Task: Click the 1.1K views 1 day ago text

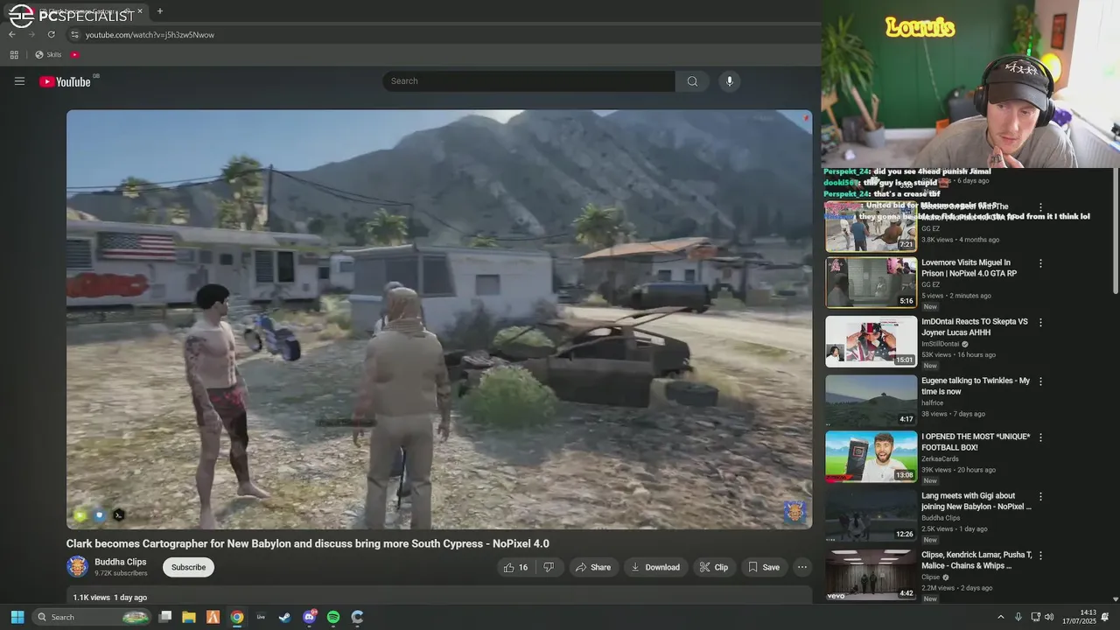Action: pyautogui.click(x=110, y=598)
